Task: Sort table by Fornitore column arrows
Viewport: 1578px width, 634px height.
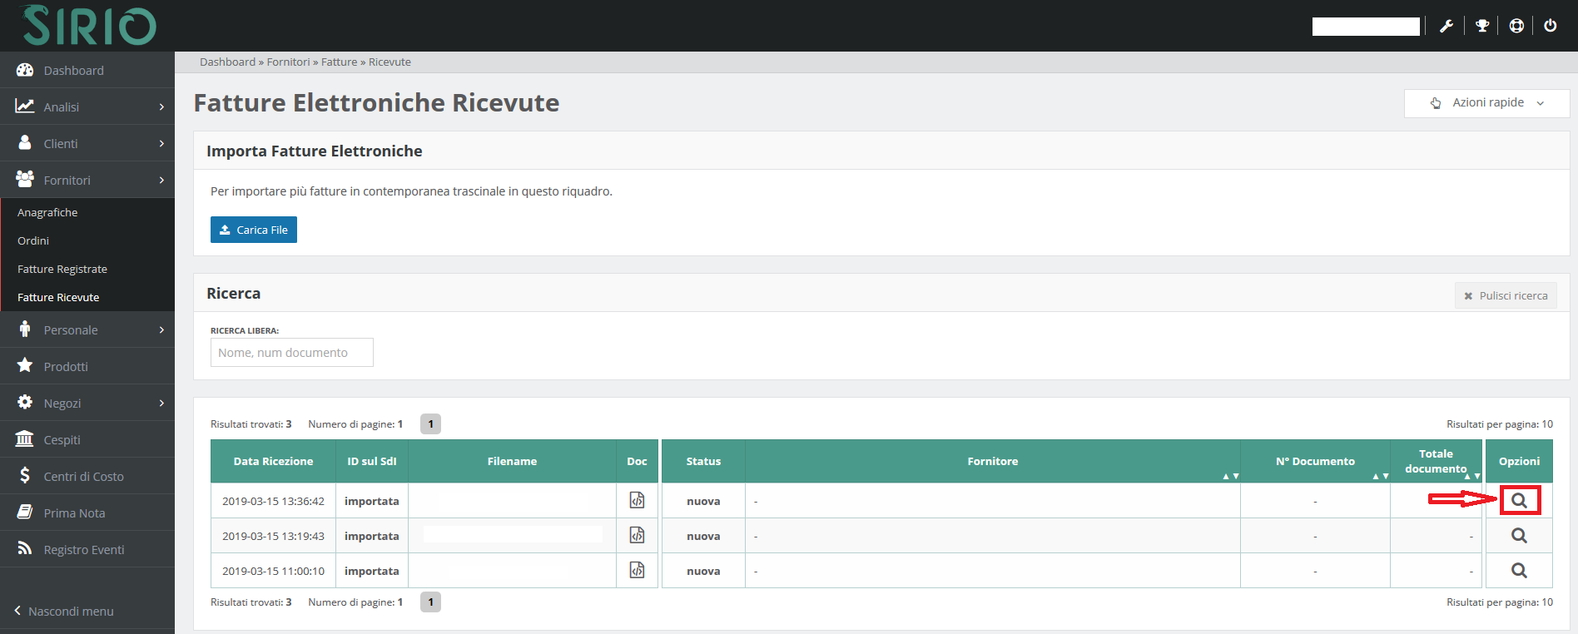Action: (1230, 476)
